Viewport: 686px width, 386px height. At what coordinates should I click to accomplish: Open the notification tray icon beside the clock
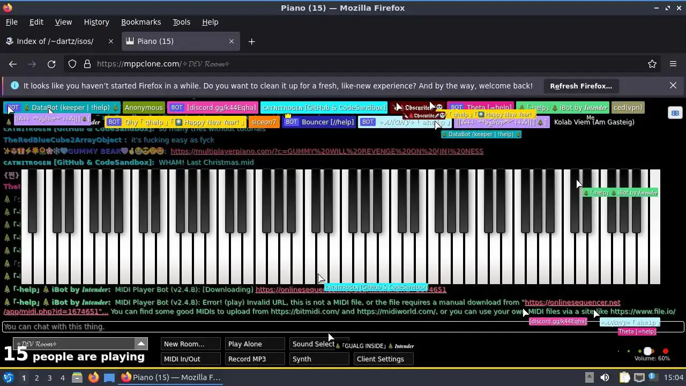click(653, 377)
